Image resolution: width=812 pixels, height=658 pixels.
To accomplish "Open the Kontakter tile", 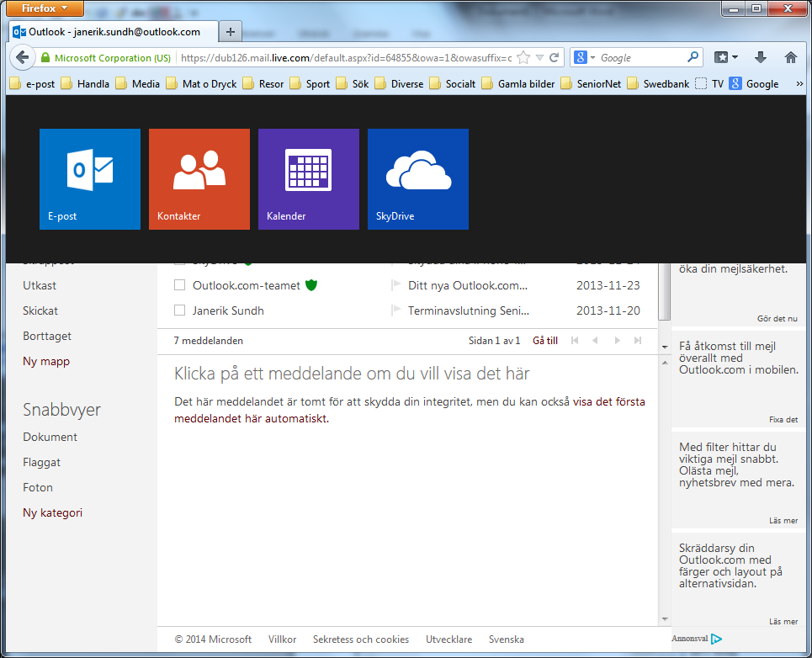I will pos(199,179).
